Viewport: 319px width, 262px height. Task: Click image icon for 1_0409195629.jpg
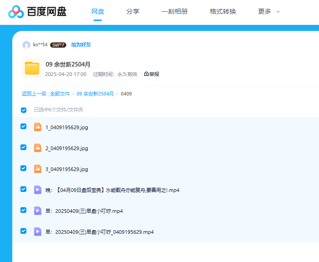(38, 127)
